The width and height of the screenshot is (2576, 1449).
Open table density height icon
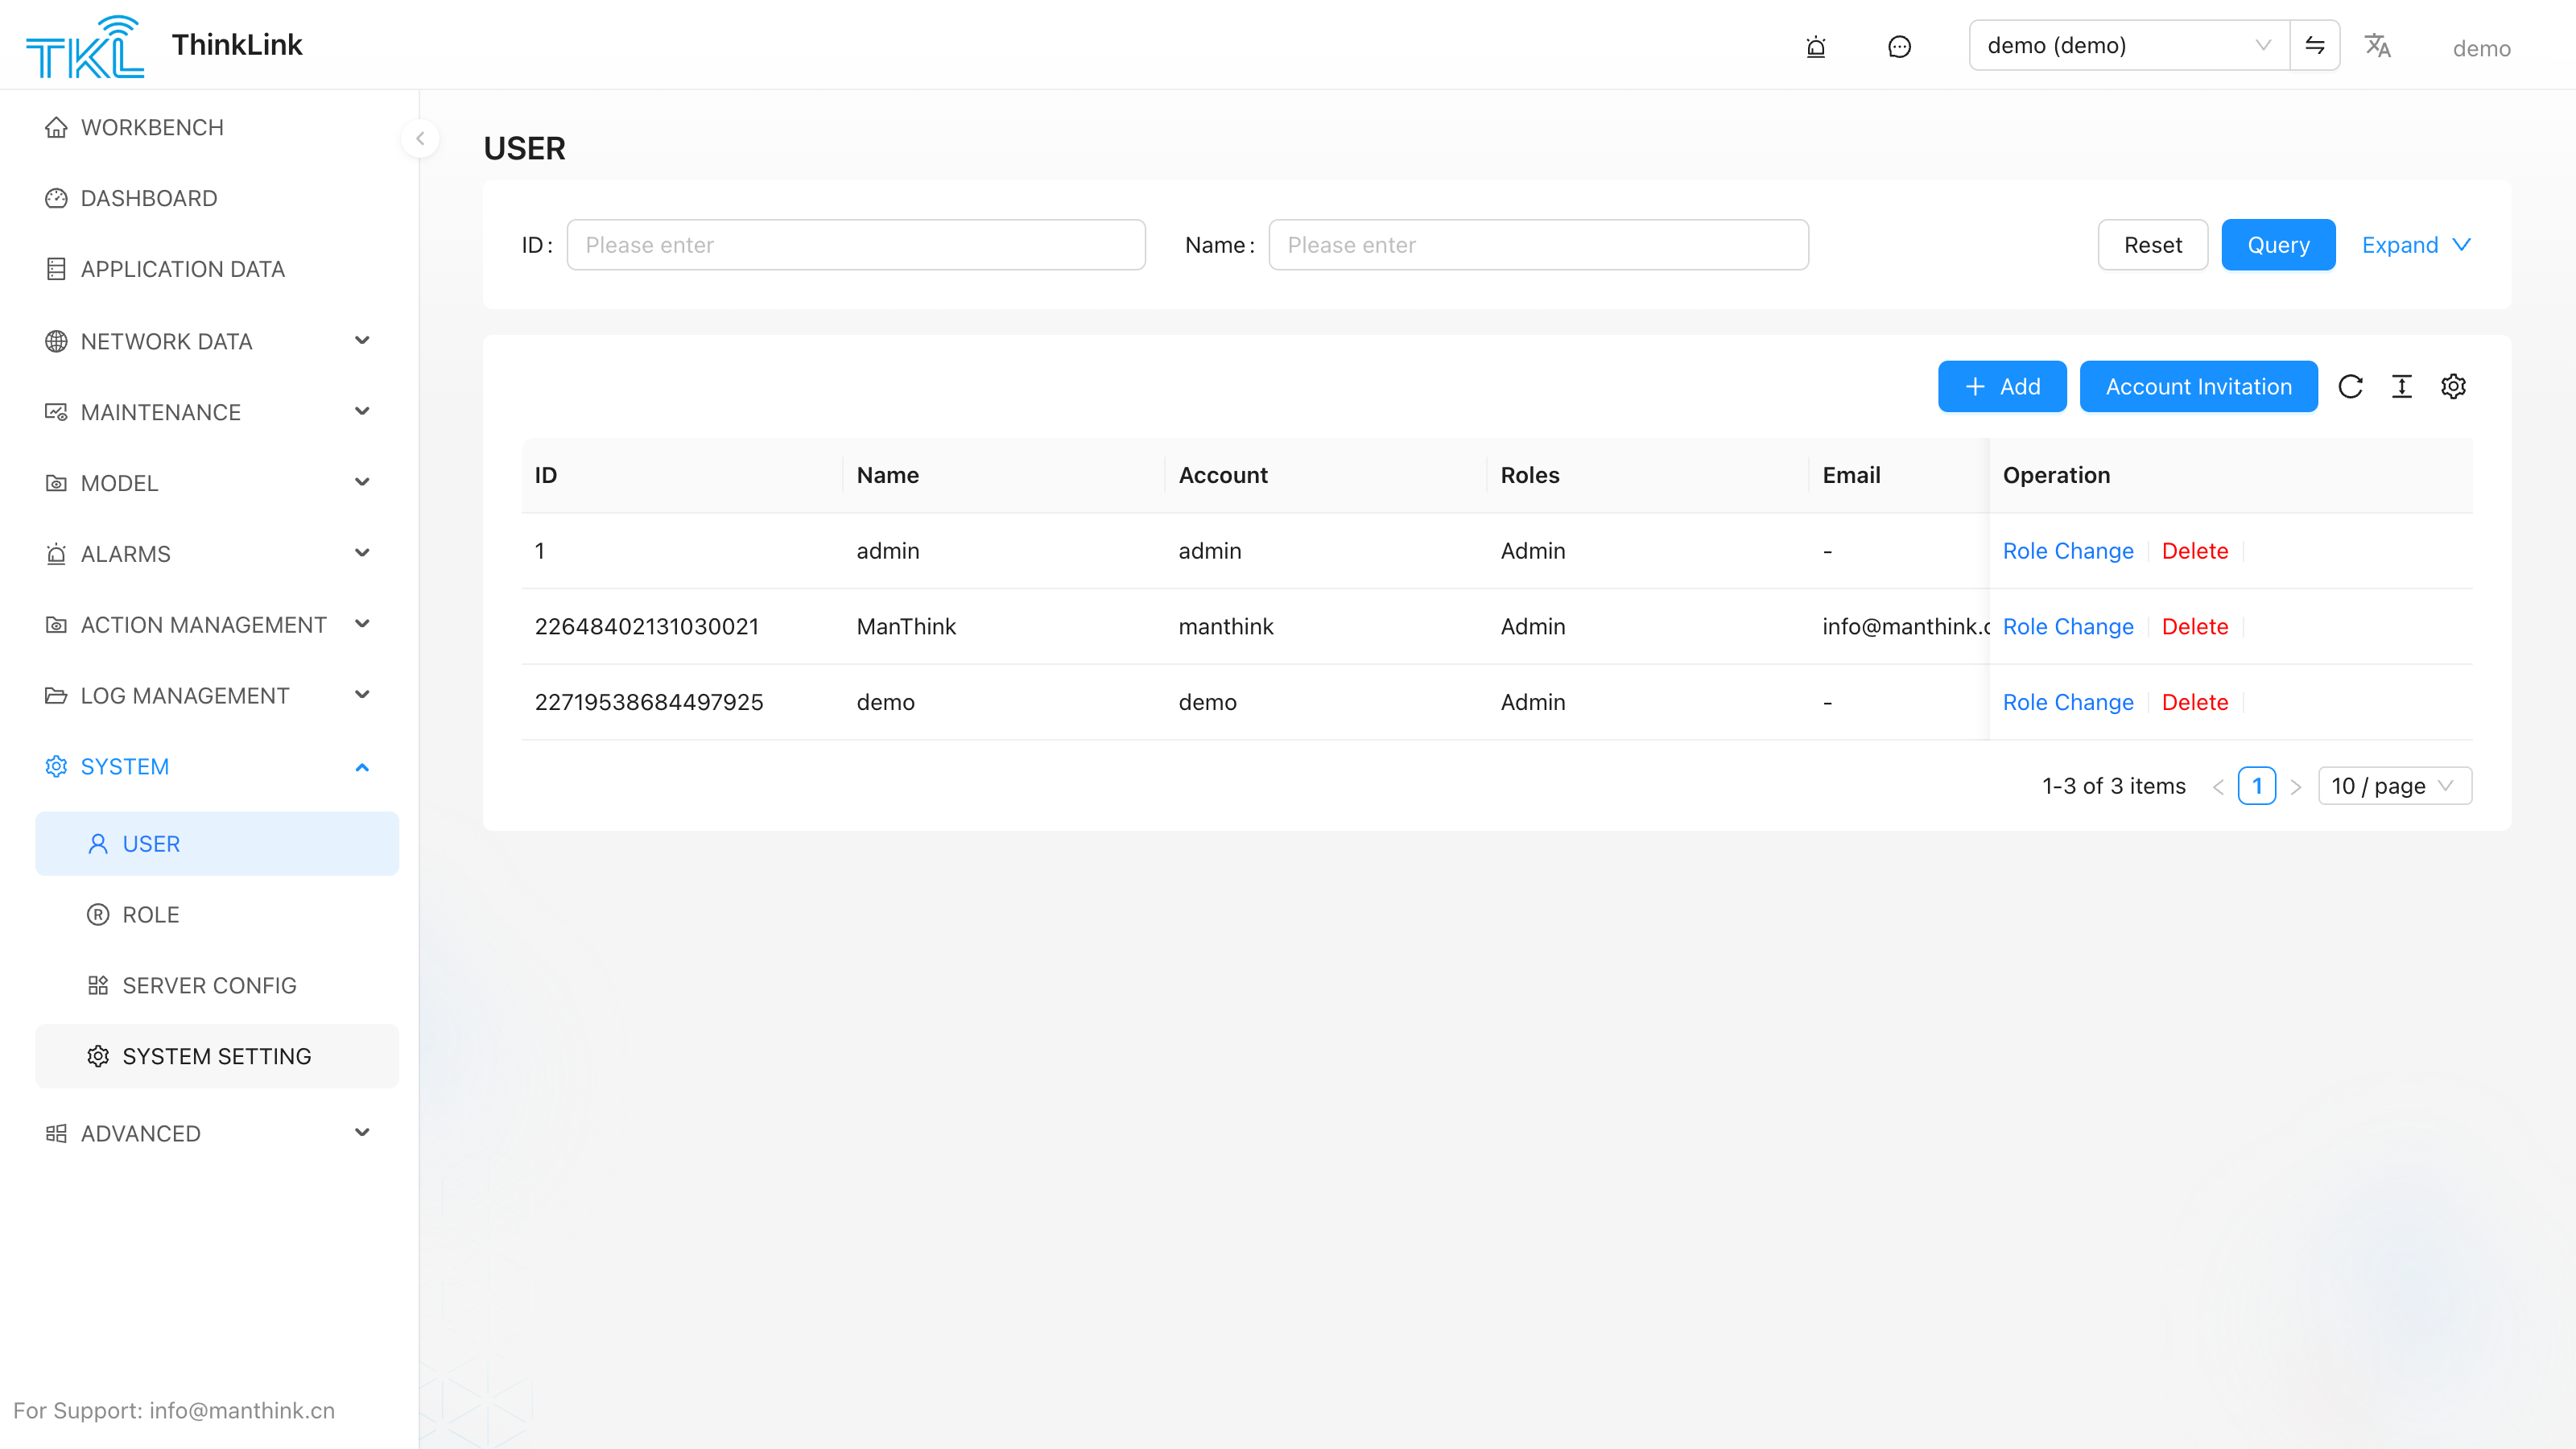tap(2401, 386)
